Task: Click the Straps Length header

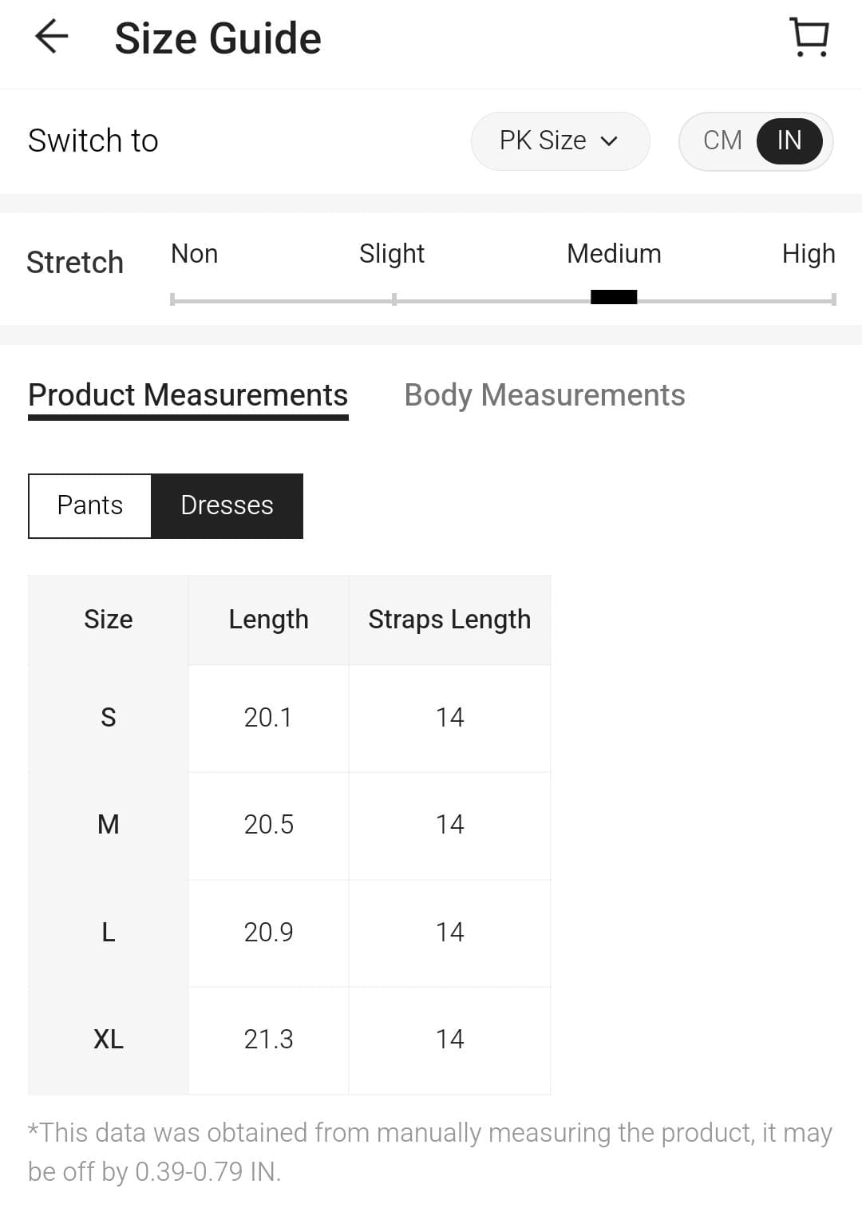Action: pos(449,619)
